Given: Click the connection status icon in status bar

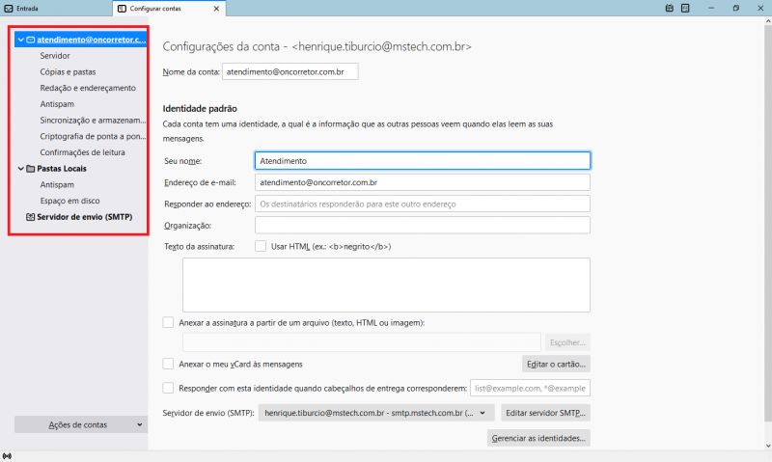Looking at the screenshot, I should coord(7,456).
